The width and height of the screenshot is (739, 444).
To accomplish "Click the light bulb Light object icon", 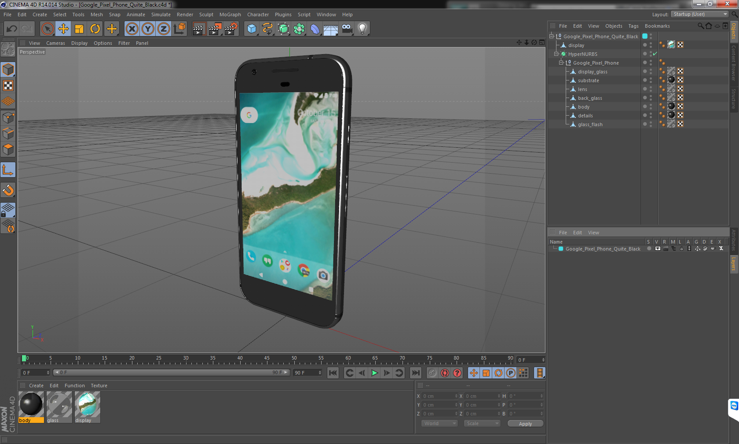I will point(362,29).
